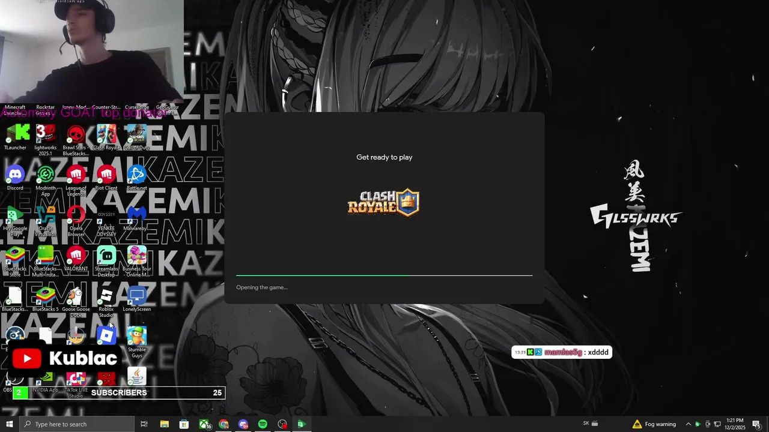Screen dimensions: 769x432
Task: Open the Battle.net desktop shortcut
Action: [136, 178]
